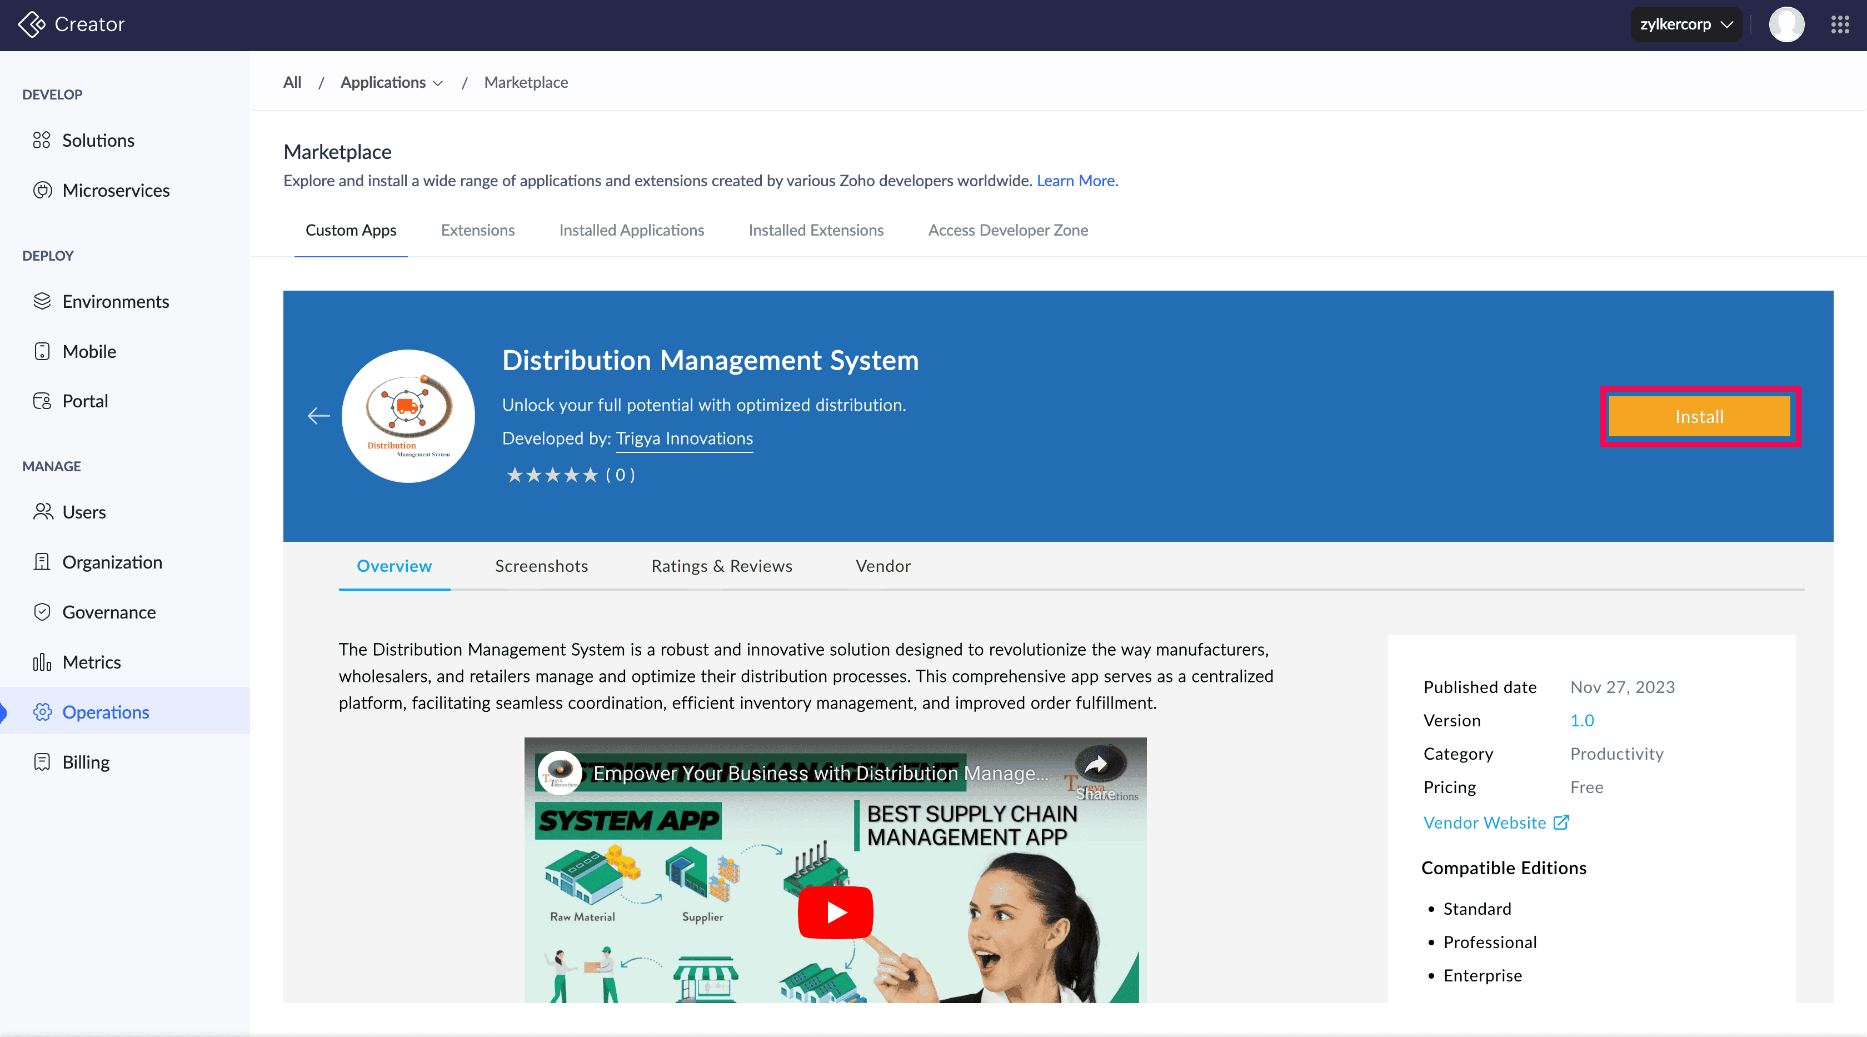Click the five-star rating display

click(552, 475)
